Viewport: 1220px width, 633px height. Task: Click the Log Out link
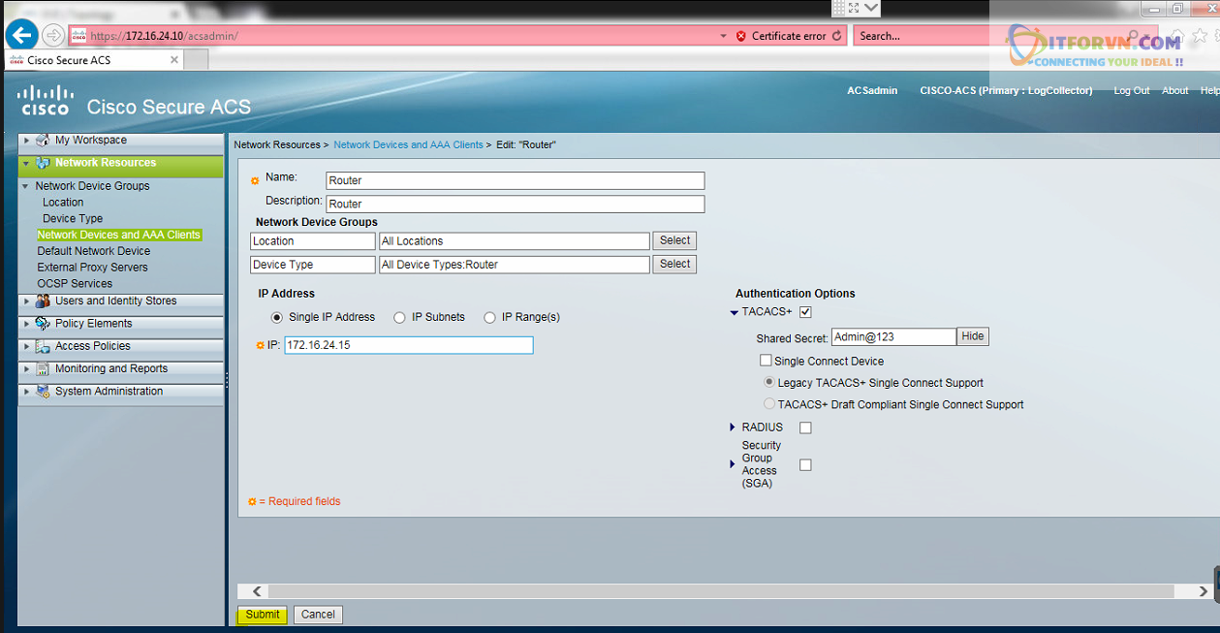point(1131,90)
